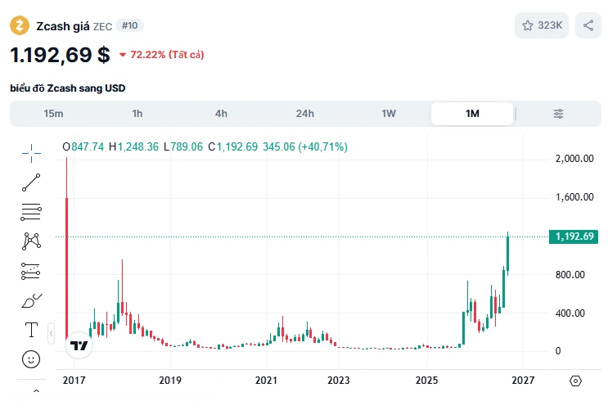Viewport: 608px width, 401px height.
Task: Click the high value 1,248.36 in legend
Action: click(138, 147)
